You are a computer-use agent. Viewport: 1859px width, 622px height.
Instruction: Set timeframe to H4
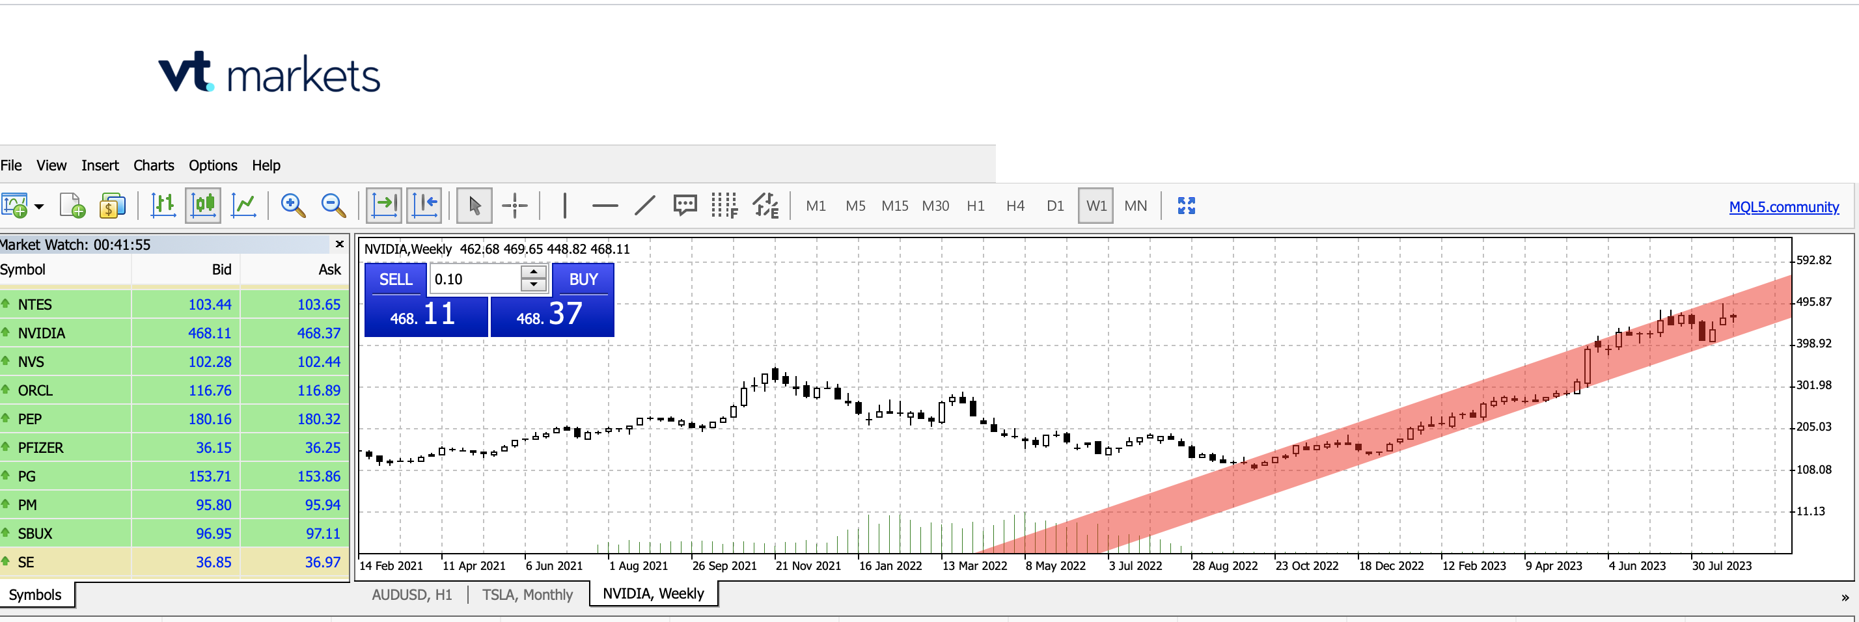1015,206
